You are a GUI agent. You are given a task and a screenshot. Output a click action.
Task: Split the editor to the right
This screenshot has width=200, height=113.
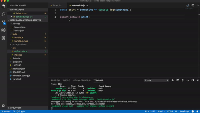(193, 5)
